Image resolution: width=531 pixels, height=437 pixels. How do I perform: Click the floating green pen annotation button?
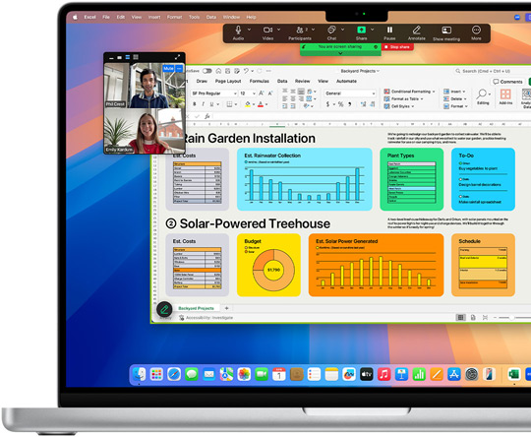[164, 309]
